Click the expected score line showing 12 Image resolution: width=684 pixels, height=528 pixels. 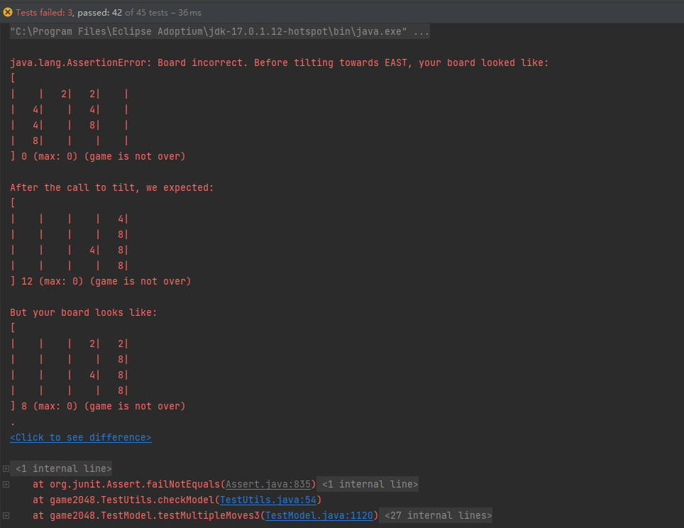(x=100, y=282)
